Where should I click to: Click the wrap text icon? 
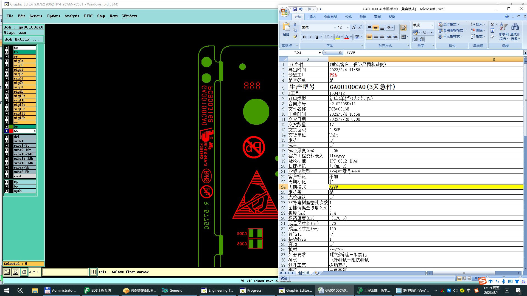[x=403, y=28]
